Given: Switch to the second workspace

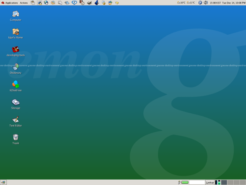Looking at the screenshot, I should click(x=230, y=182).
